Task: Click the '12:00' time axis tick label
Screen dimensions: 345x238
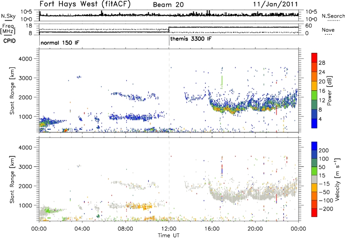Action: tap(169, 229)
